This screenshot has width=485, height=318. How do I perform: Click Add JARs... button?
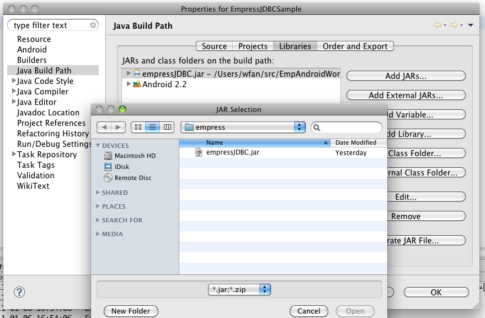click(x=406, y=76)
